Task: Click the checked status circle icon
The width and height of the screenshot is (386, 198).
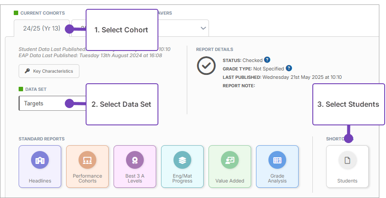Action: coord(206,66)
